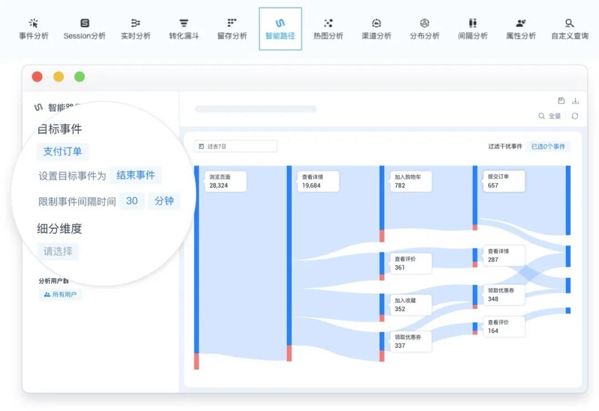Click the 所有用户 user group button
The width and height of the screenshot is (599, 411).
click(x=60, y=295)
